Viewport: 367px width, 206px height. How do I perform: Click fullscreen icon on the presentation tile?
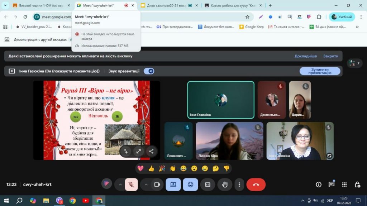[139, 151]
